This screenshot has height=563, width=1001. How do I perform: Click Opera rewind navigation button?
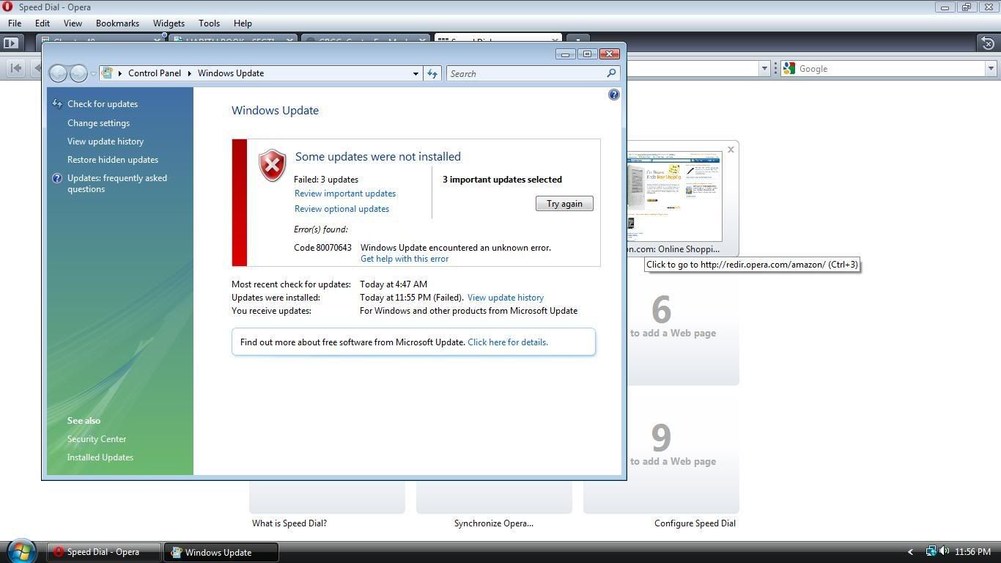click(x=15, y=68)
